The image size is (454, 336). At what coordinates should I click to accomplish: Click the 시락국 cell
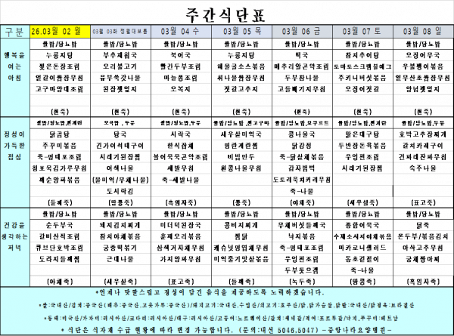point(180,134)
